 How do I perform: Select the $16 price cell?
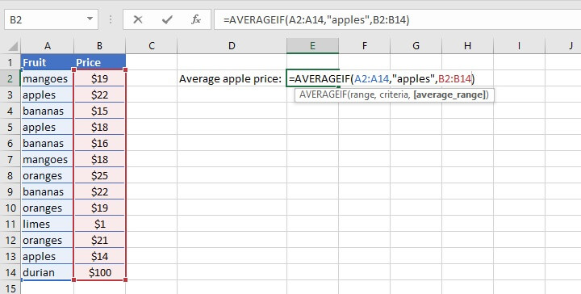click(x=100, y=143)
